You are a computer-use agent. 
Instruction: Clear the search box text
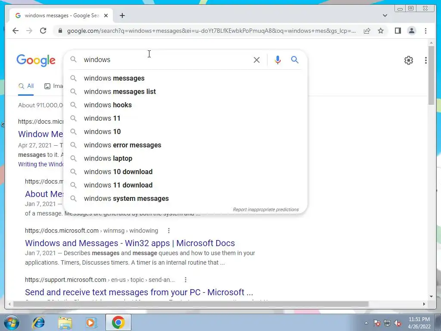click(x=257, y=59)
